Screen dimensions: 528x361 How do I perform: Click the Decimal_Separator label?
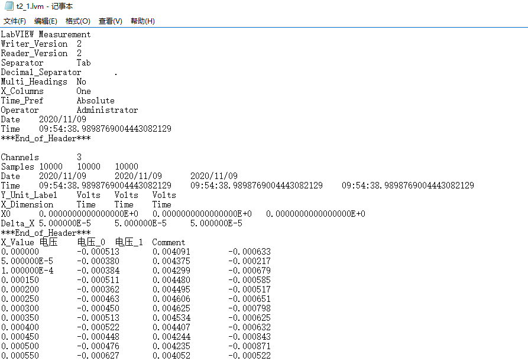coord(41,72)
